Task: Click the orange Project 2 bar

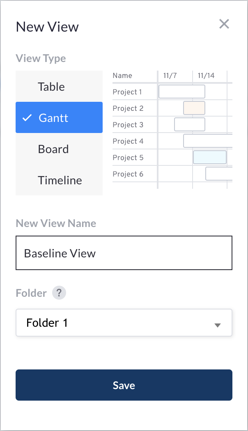Action: pyautogui.click(x=194, y=108)
